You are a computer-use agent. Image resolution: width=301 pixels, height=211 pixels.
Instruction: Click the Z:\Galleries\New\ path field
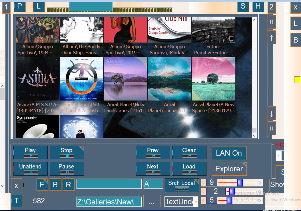pos(109,202)
